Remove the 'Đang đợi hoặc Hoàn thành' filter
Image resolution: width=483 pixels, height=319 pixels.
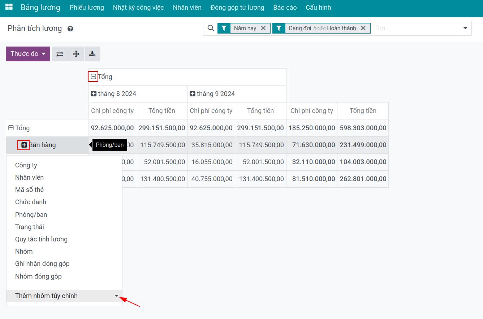click(363, 28)
